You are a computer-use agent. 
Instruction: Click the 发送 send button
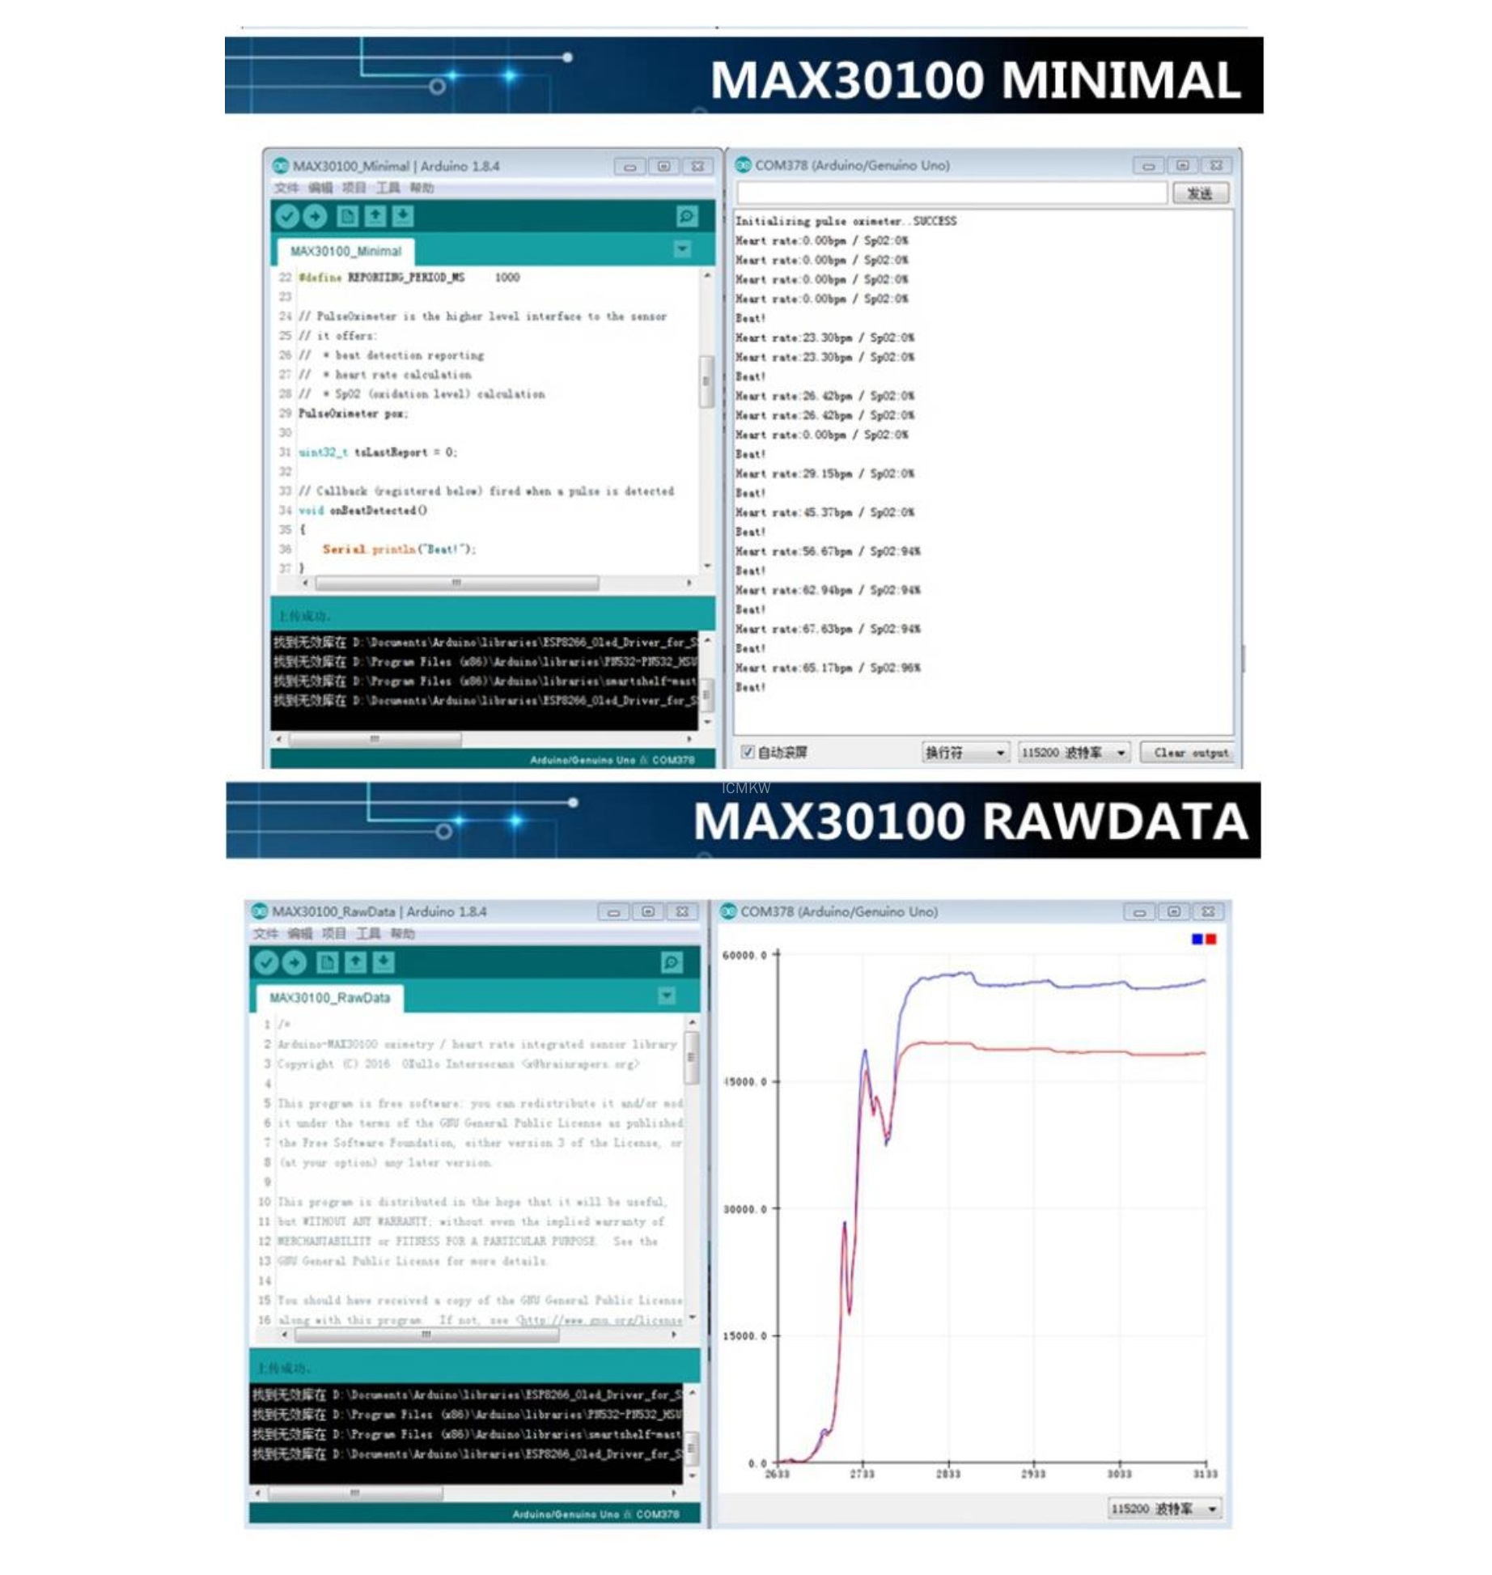tap(1200, 193)
